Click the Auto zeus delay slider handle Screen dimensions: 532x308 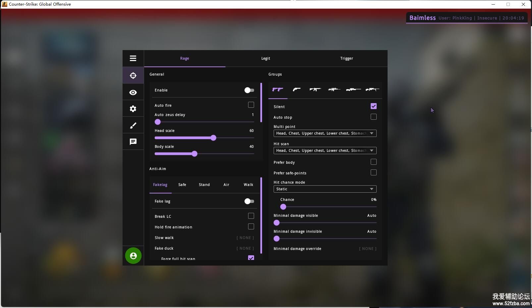pos(158,122)
